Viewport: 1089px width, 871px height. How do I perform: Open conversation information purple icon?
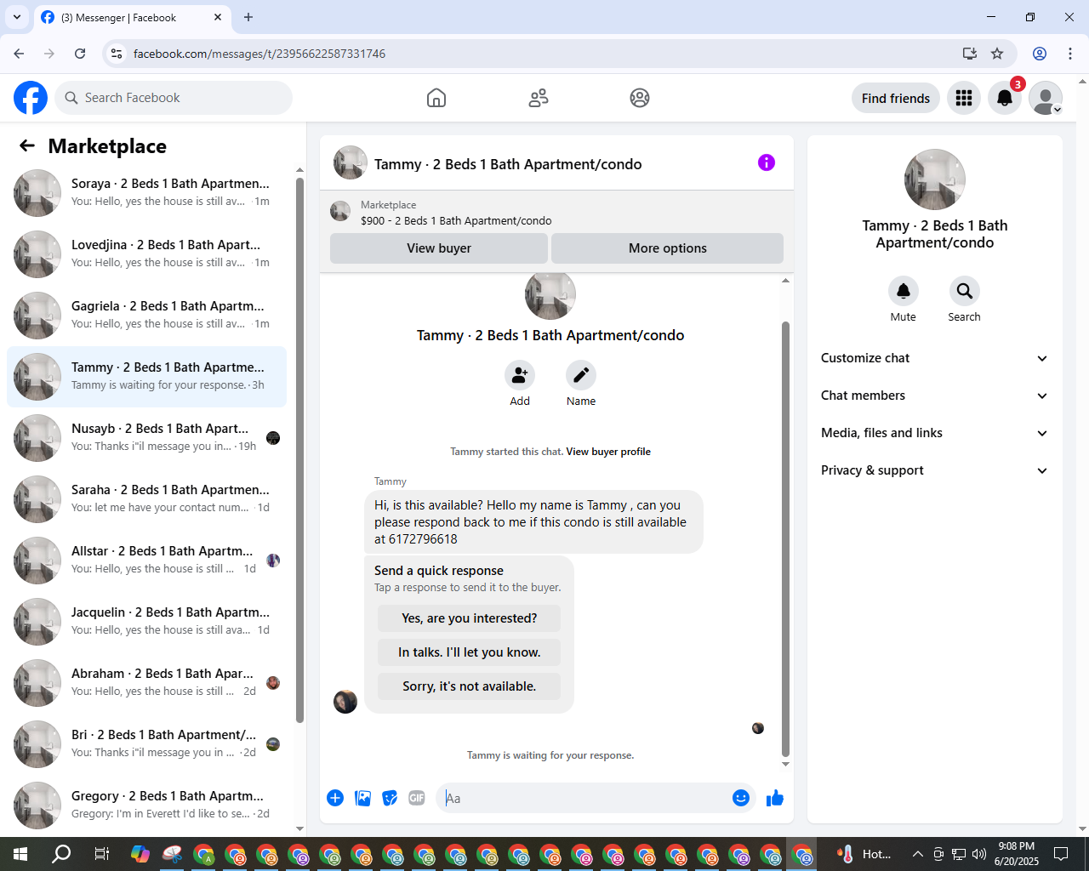point(767,162)
